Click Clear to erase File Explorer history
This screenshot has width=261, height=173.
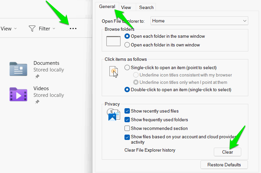pyautogui.click(x=228, y=152)
